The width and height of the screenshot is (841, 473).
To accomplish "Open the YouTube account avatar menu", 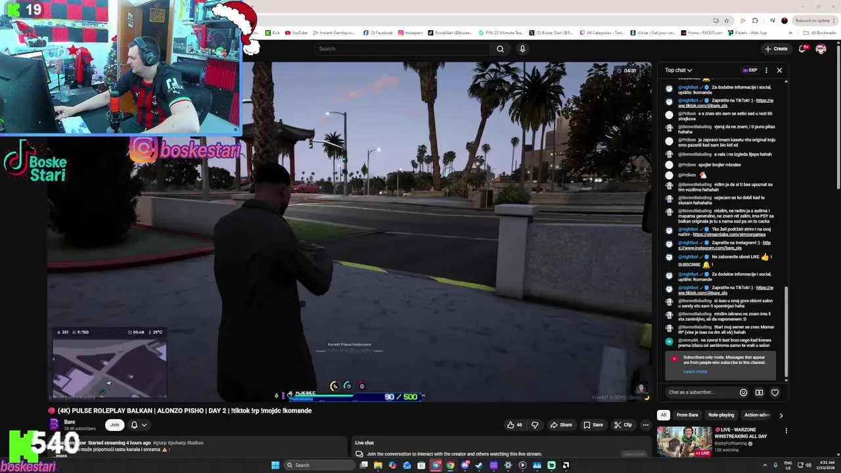I will (821, 49).
